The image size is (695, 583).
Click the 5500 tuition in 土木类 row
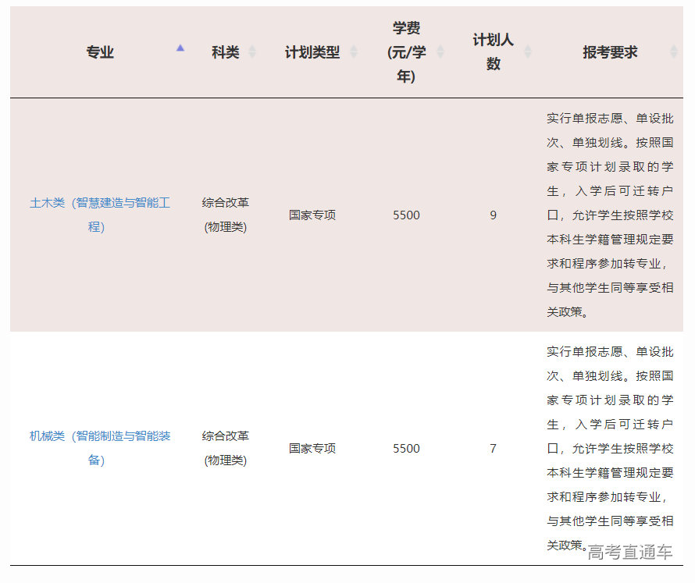(406, 215)
